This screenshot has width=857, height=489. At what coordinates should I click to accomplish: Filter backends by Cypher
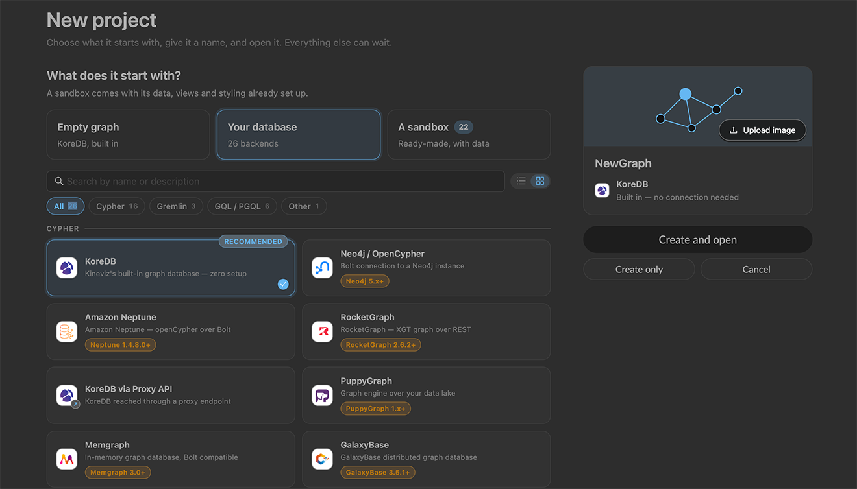[x=117, y=206]
